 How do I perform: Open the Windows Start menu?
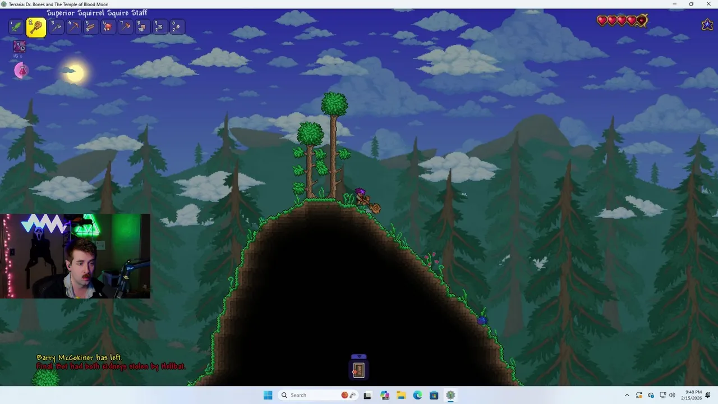point(268,395)
